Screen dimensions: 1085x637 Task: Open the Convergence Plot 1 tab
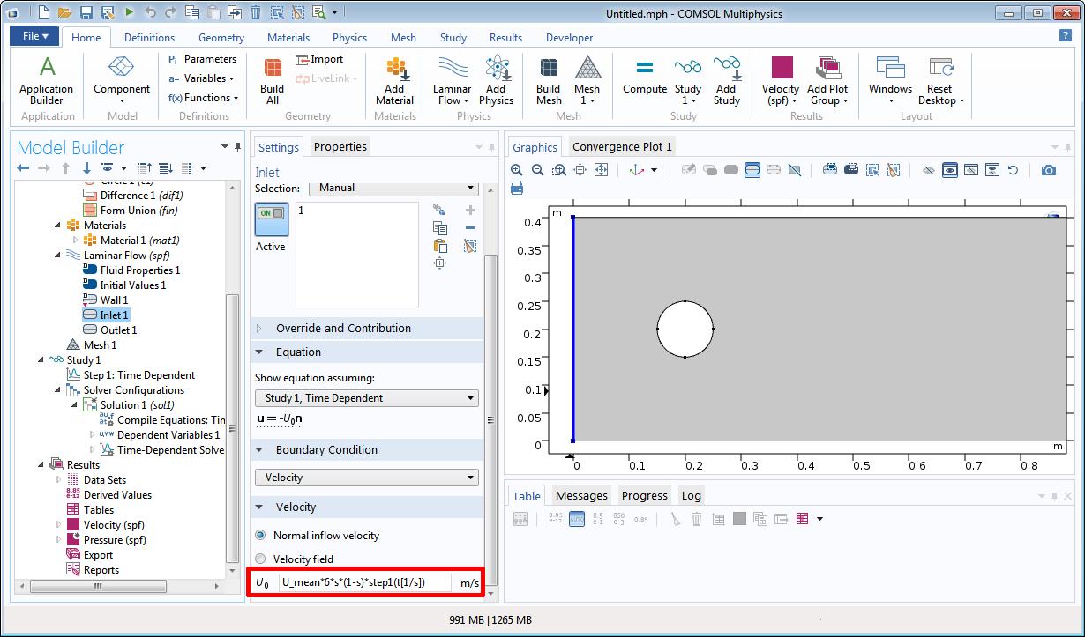[x=622, y=147]
